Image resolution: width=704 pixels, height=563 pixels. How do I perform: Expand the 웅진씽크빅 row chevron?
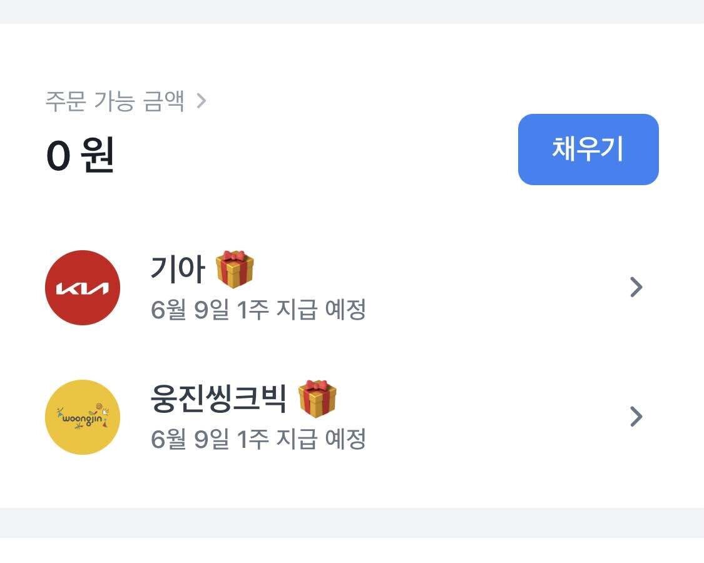[636, 417]
